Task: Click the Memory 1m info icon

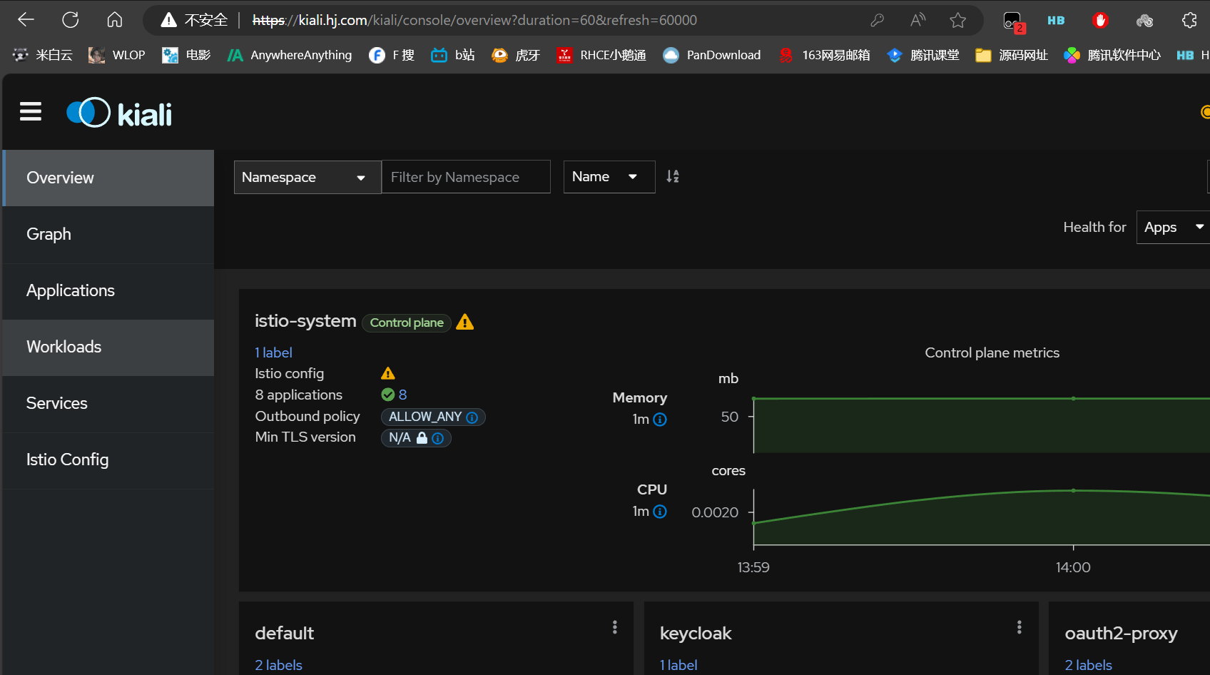Action: tap(660, 420)
